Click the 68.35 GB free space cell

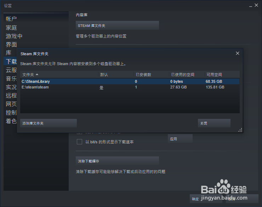click(x=214, y=81)
